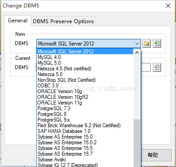The height and width of the screenshot is (167, 176).
Task: Choose ORACLE Version 10g
Action: point(85,91)
